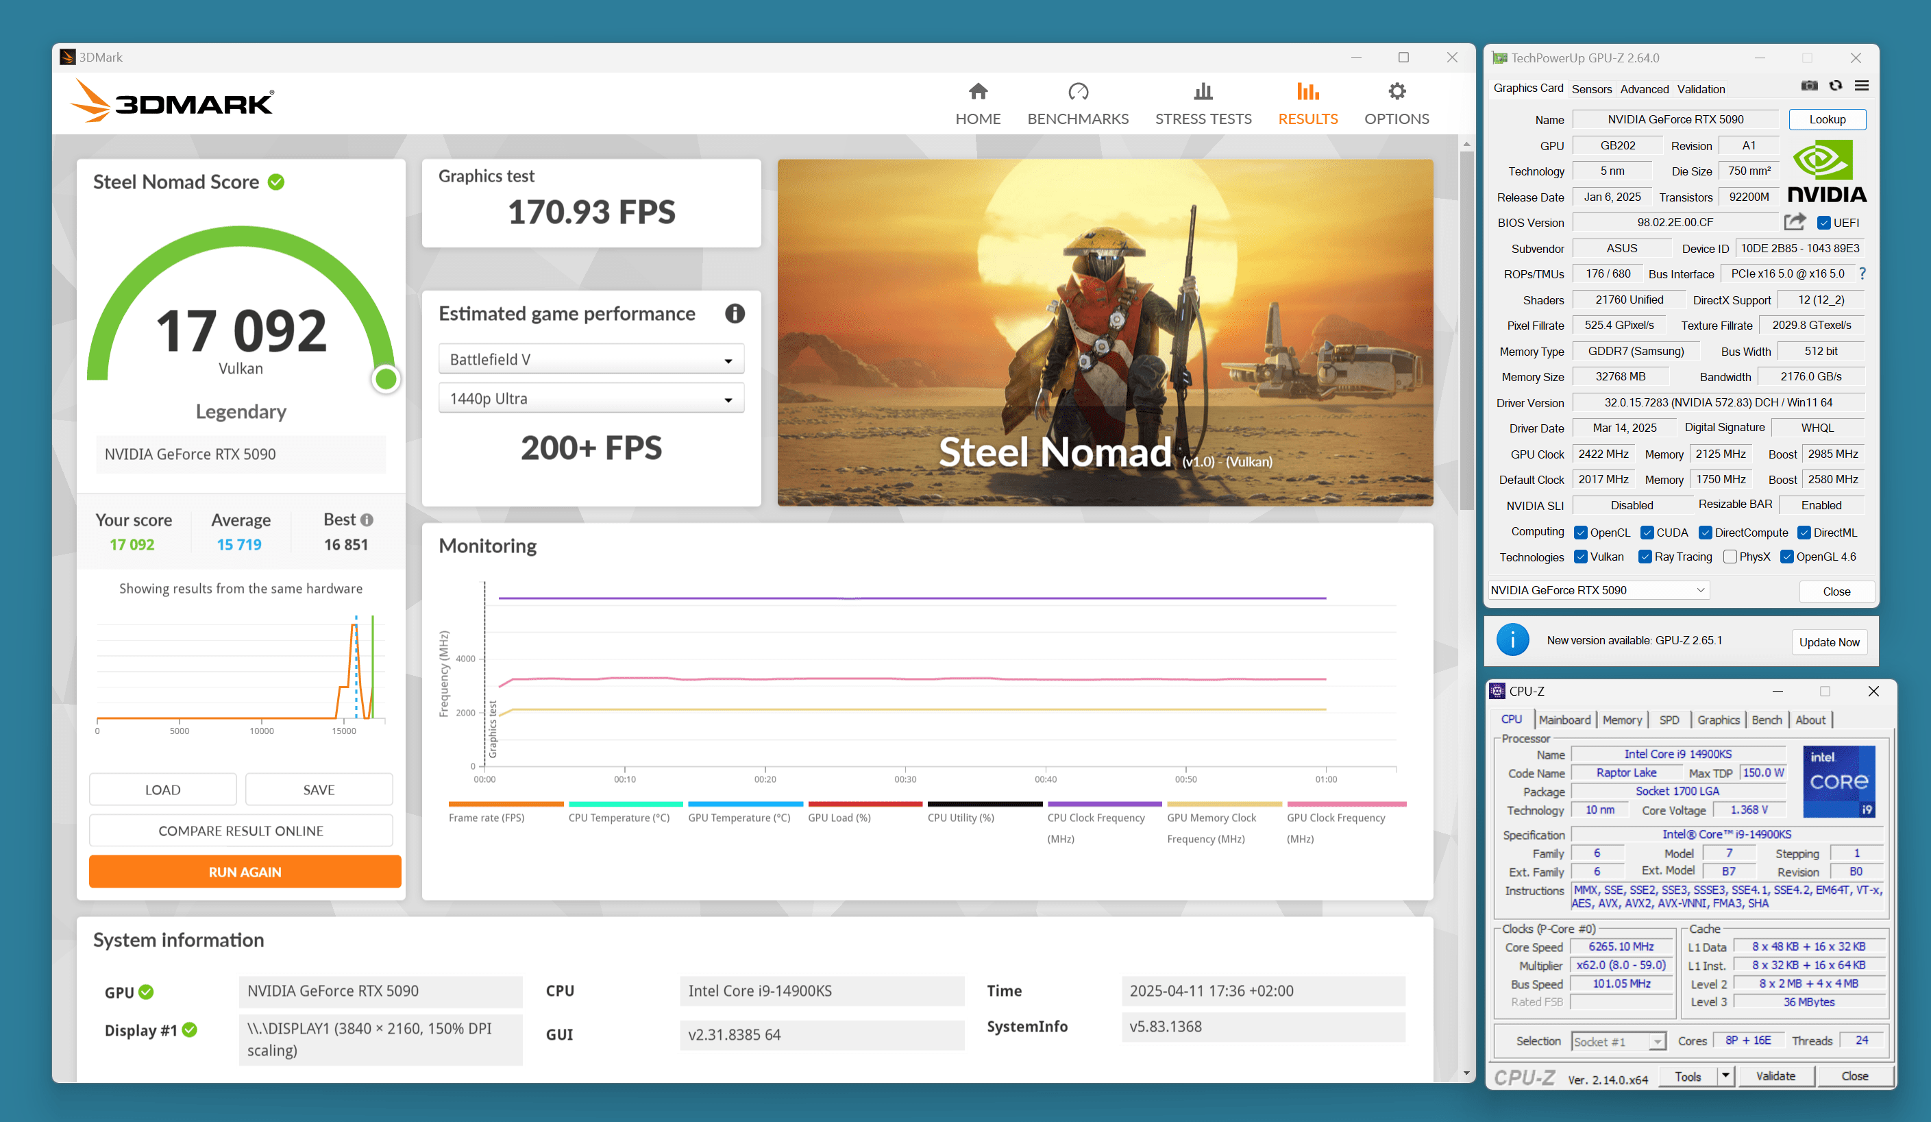This screenshot has width=1931, height=1122.
Task: Switch to GPU-Z Advanced tab
Action: tap(1645, 89)
